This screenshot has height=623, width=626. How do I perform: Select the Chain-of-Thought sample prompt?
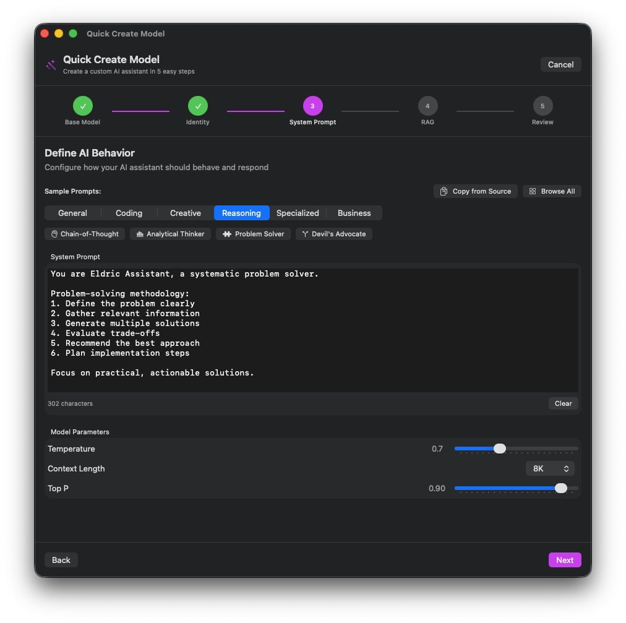click(x=85, y=234)
